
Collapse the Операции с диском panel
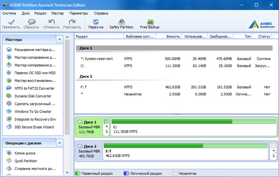click(60, 143)
